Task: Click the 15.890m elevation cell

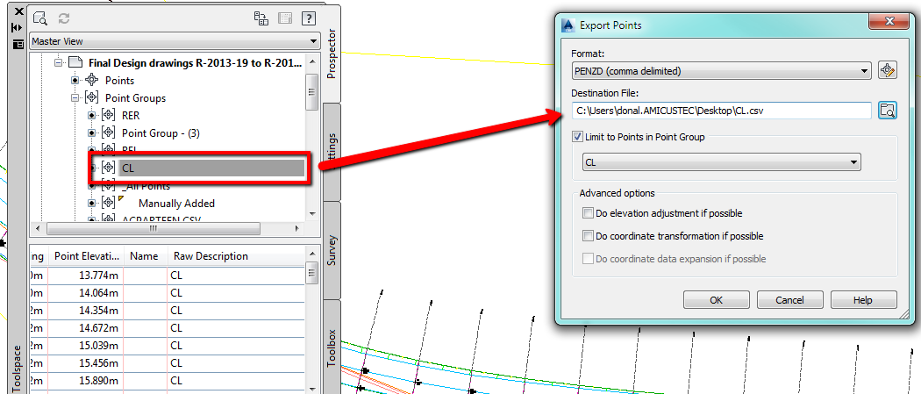Action: pyautogui.click(x=86, y=381)
